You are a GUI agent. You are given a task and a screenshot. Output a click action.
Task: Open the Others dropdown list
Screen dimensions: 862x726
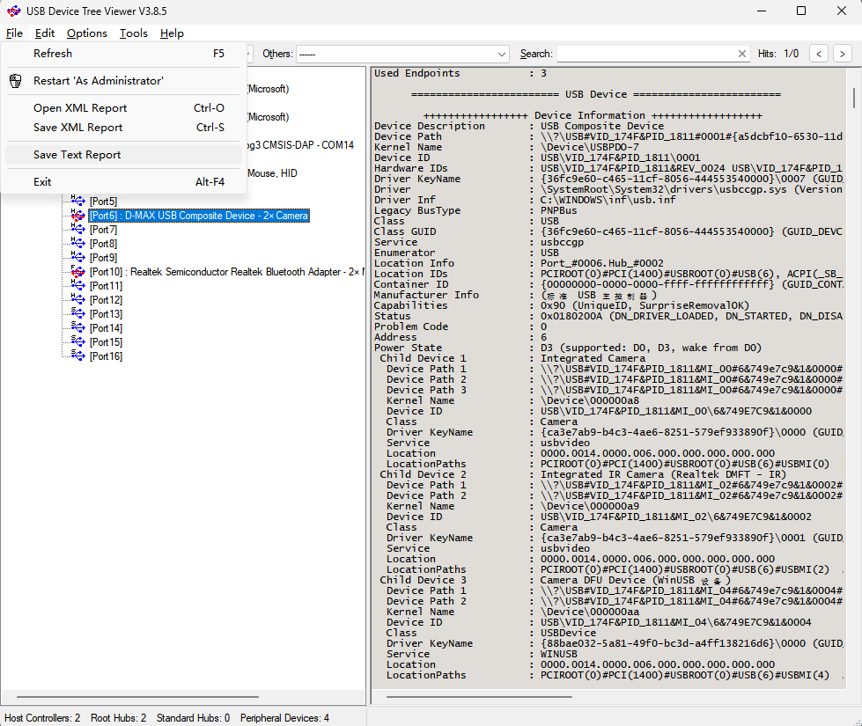point(502,54)
